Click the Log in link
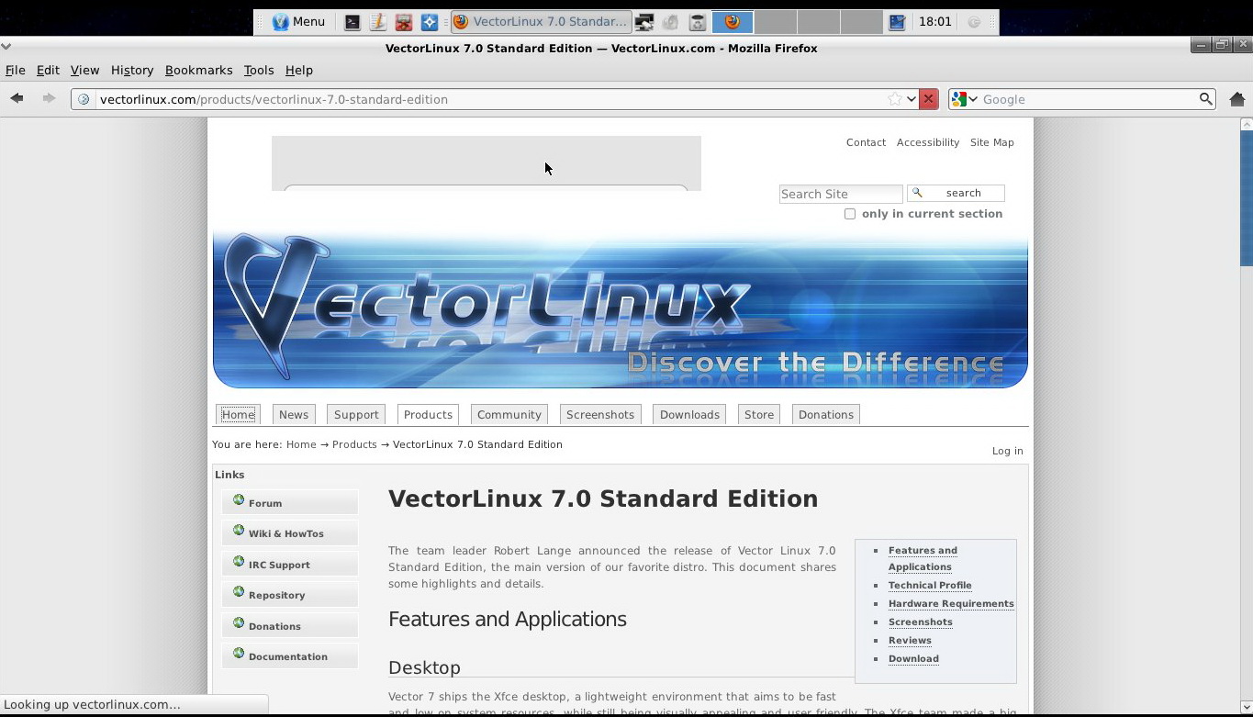 1007,451
